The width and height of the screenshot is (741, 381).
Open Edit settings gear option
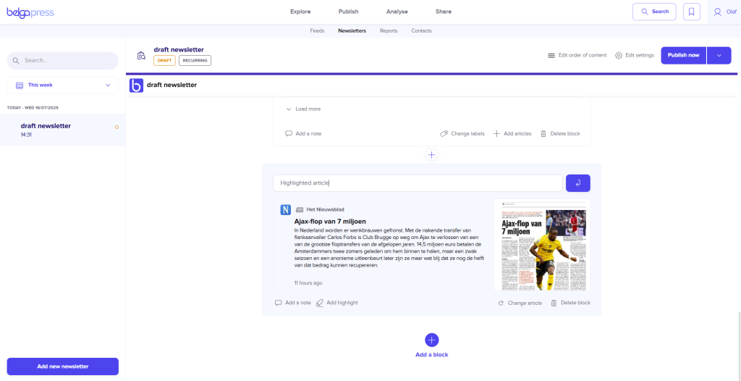[634, 56]
